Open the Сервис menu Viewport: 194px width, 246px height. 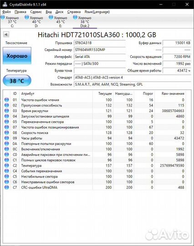36,12
